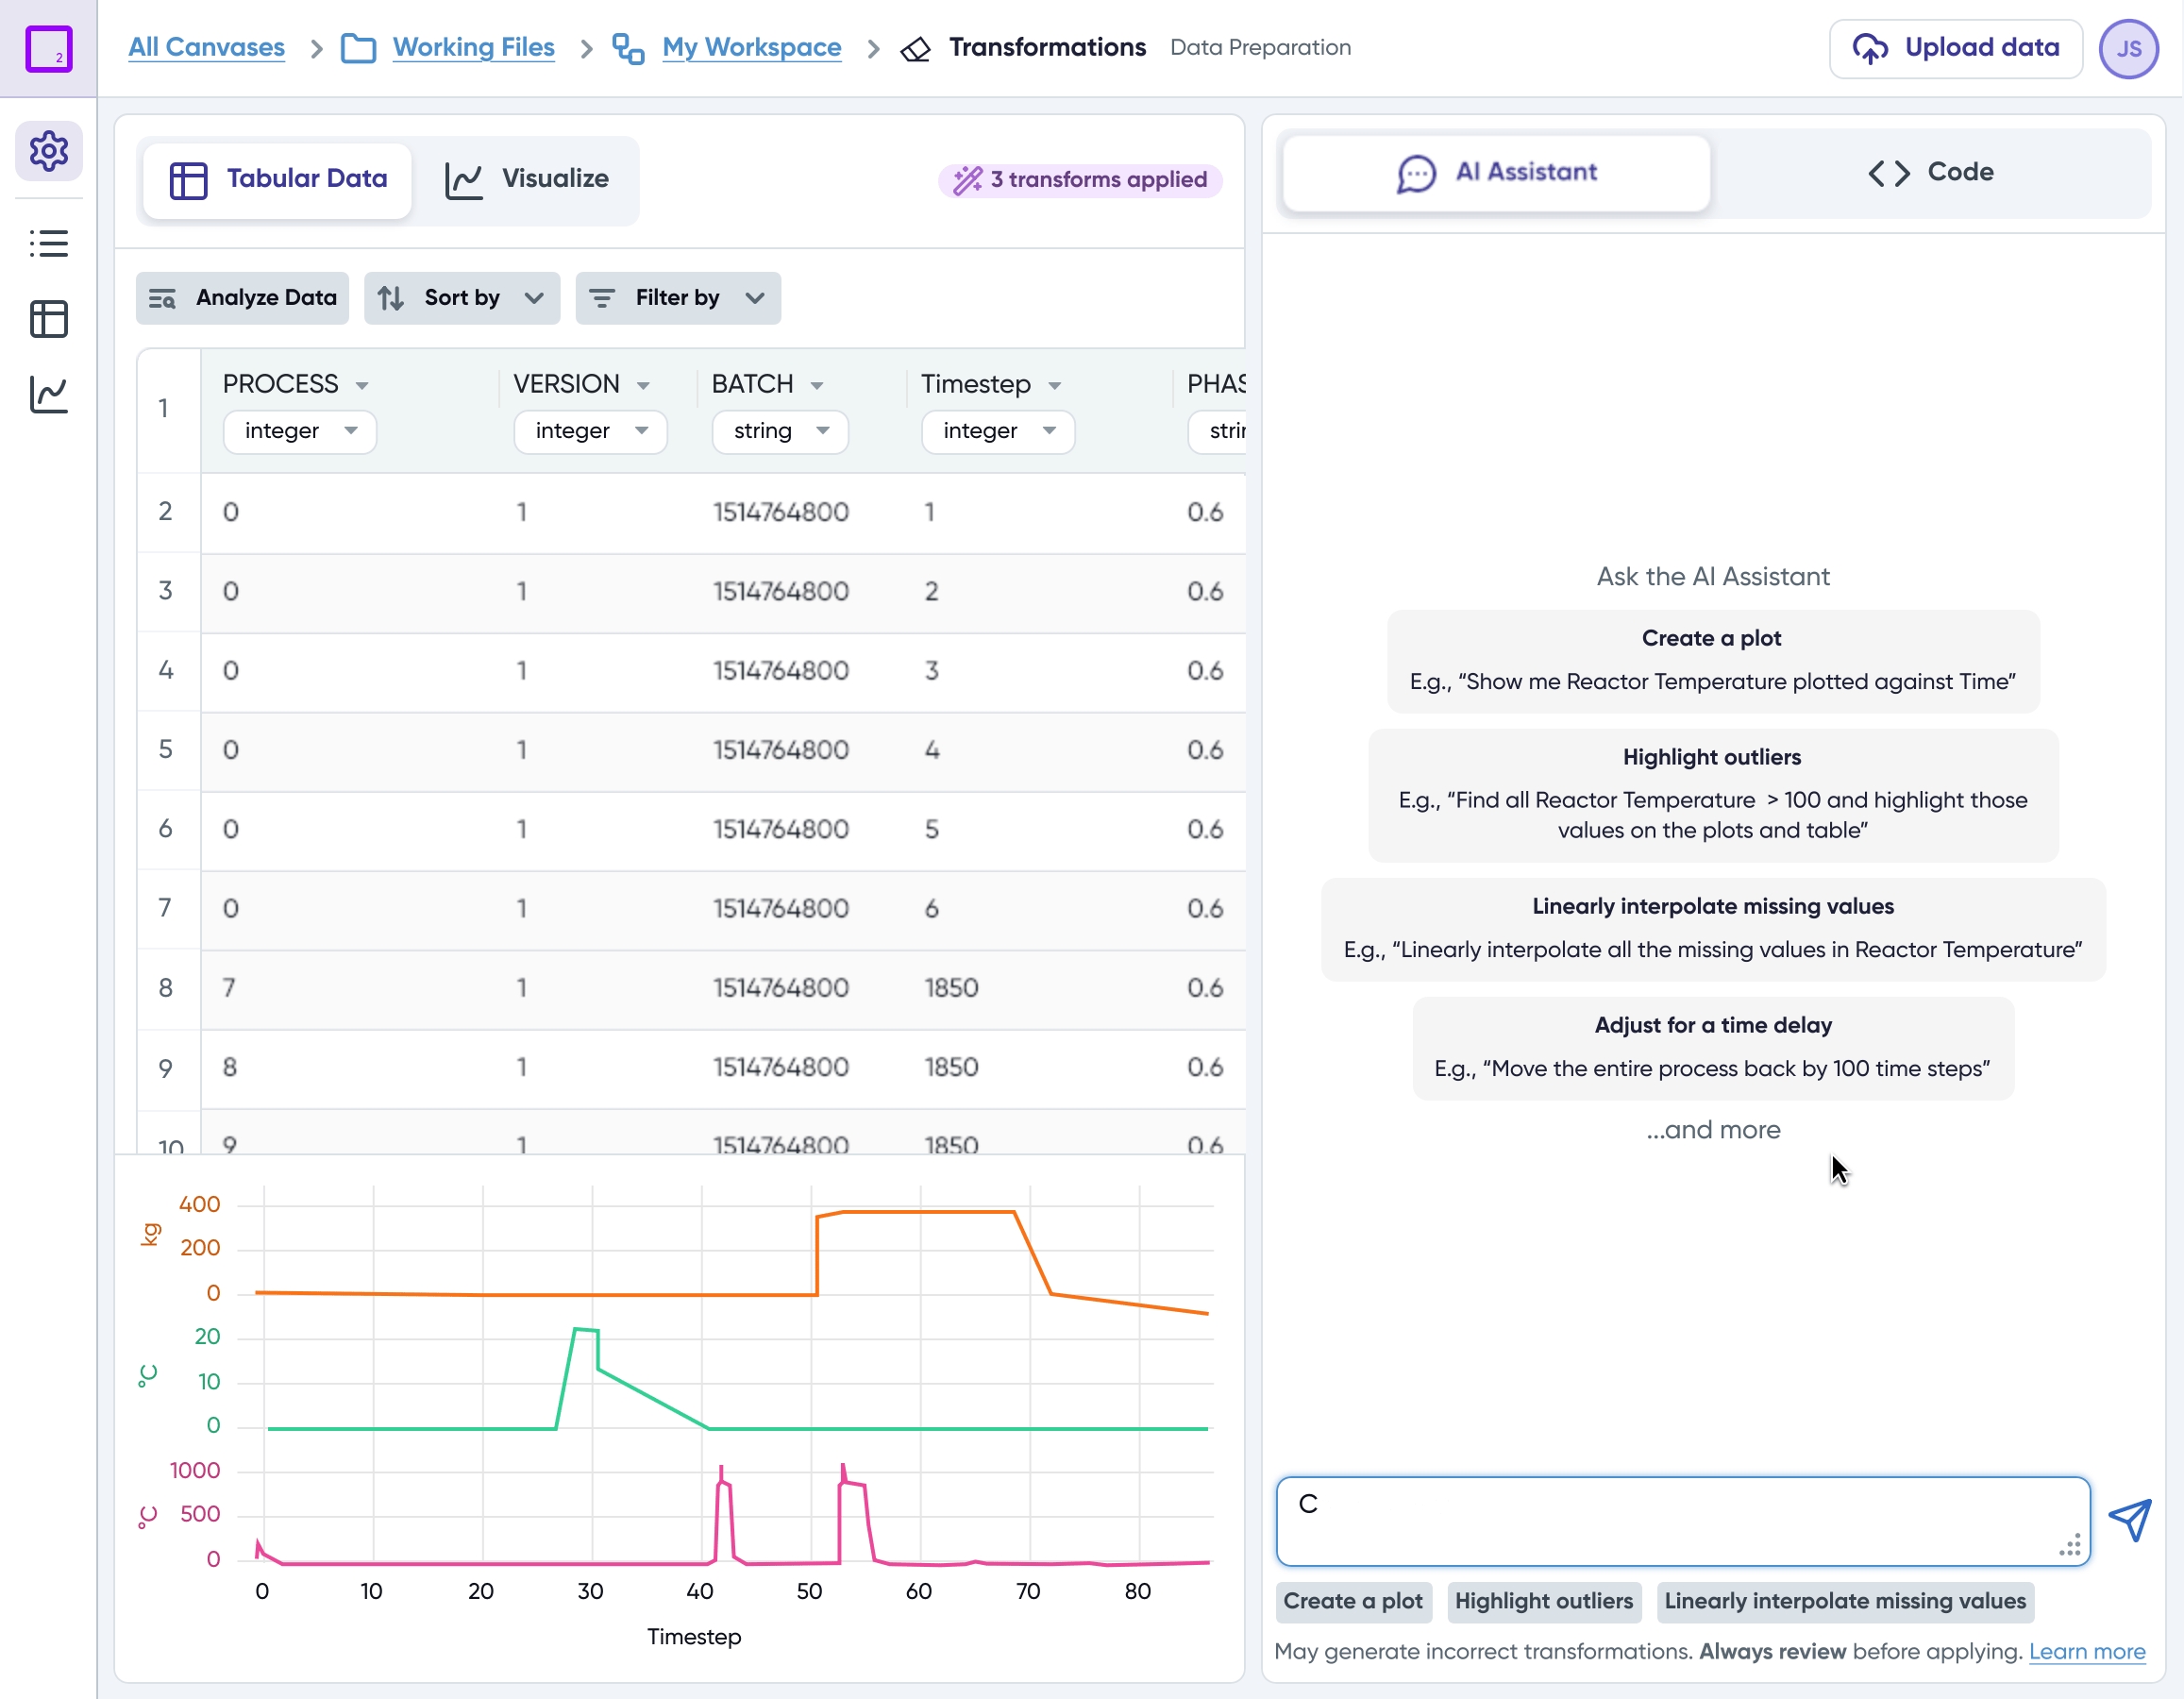Expand the Filter by dropdown

pyautogui.click(x=678, y=298)
